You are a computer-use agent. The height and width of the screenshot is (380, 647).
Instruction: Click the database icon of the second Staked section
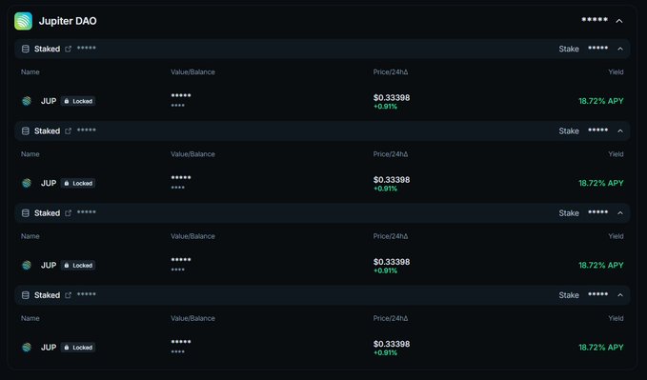click(25, 130)
